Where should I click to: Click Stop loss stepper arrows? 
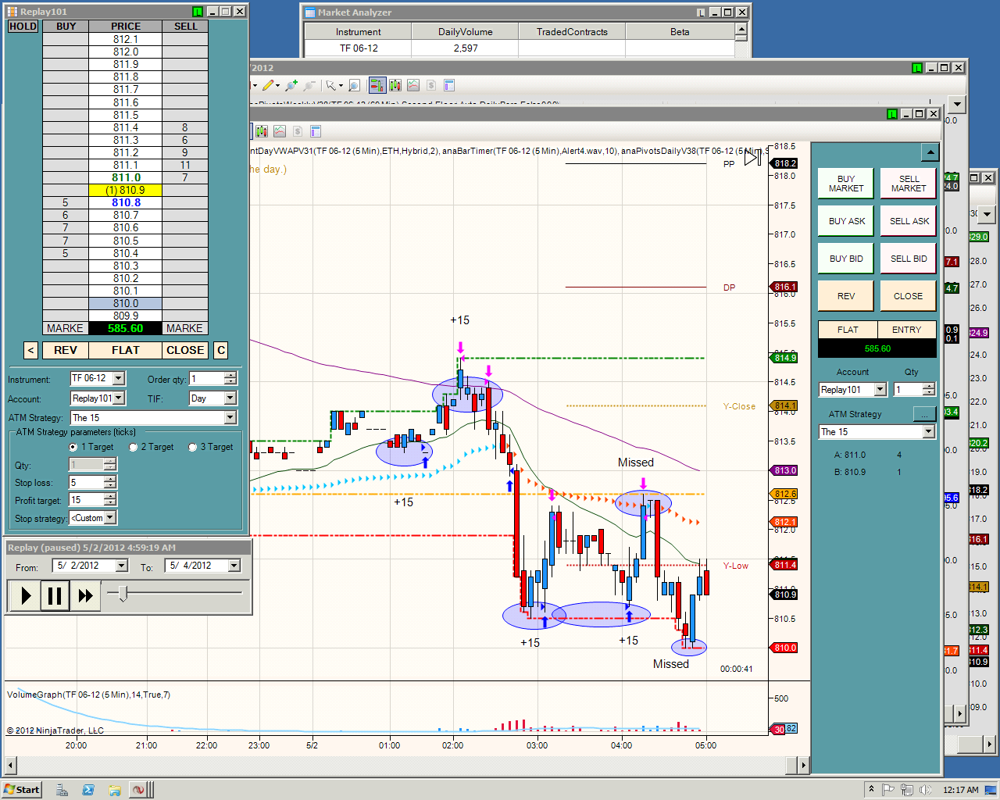109,482
